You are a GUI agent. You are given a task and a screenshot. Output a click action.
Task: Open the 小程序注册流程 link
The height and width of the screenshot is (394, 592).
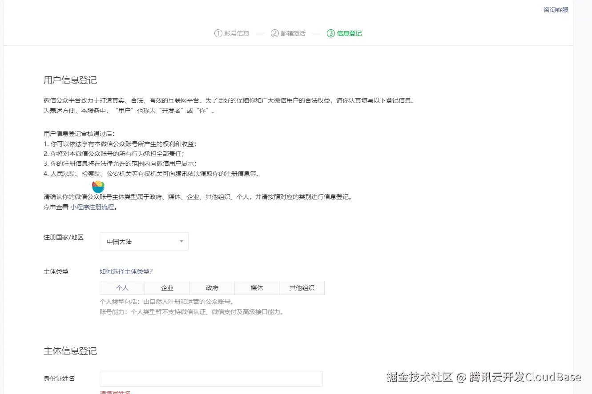point(92,207)
